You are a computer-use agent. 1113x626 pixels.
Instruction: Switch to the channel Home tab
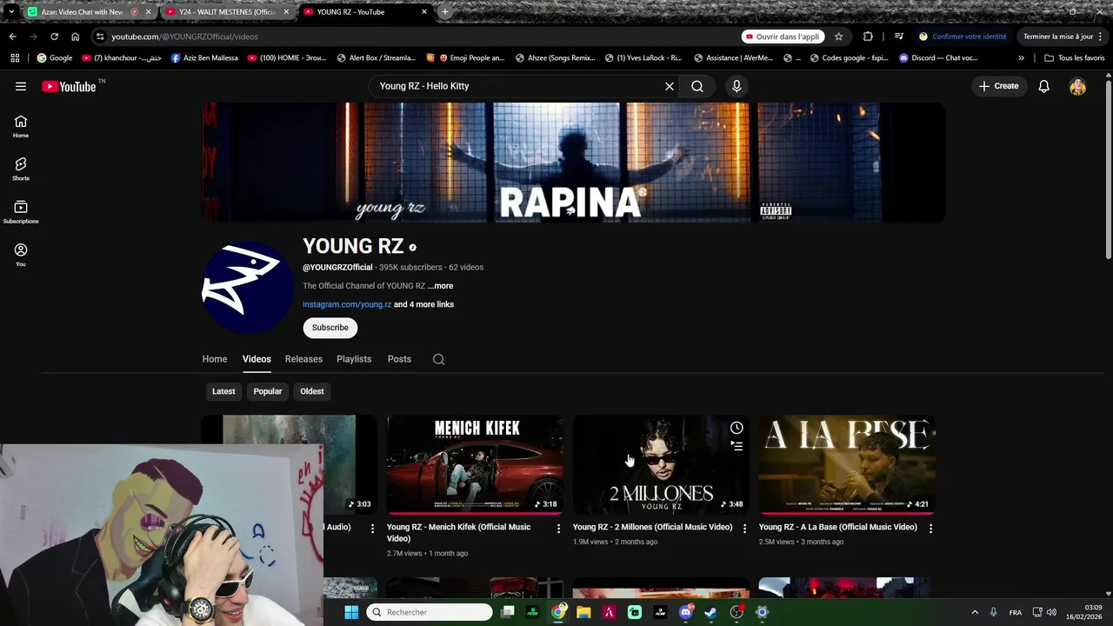point(215,359)
